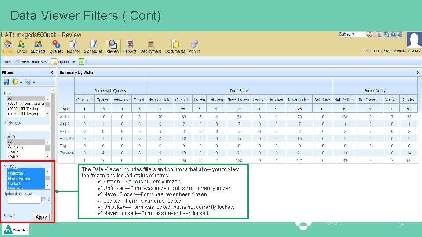Viewport: 422px width, 237px height.
Task: Open the Common row link
Action: tap(66, 153)
